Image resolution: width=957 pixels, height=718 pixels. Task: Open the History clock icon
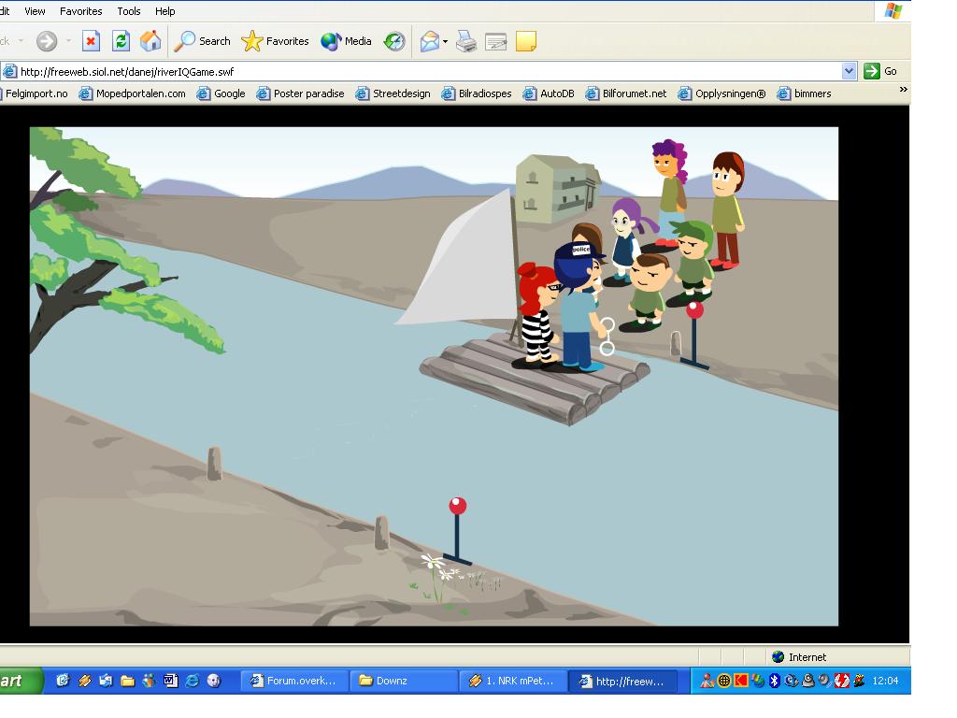[394, 41]
